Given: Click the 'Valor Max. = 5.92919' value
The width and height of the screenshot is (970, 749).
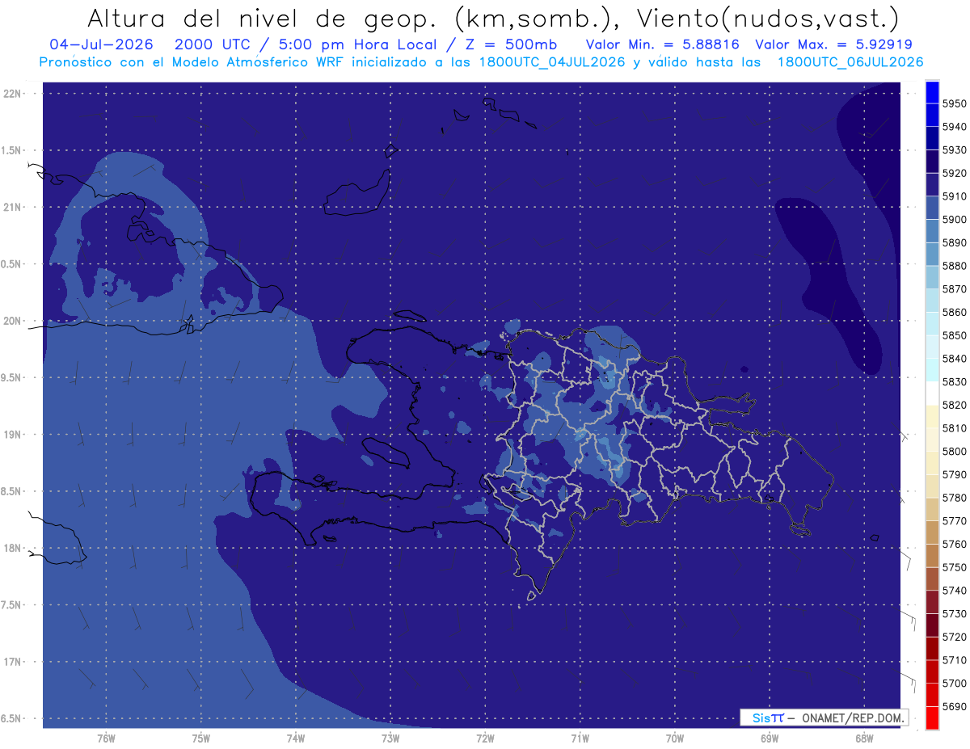Looking at the screenshot, I should pyautogui.click(x=833, y=44).
